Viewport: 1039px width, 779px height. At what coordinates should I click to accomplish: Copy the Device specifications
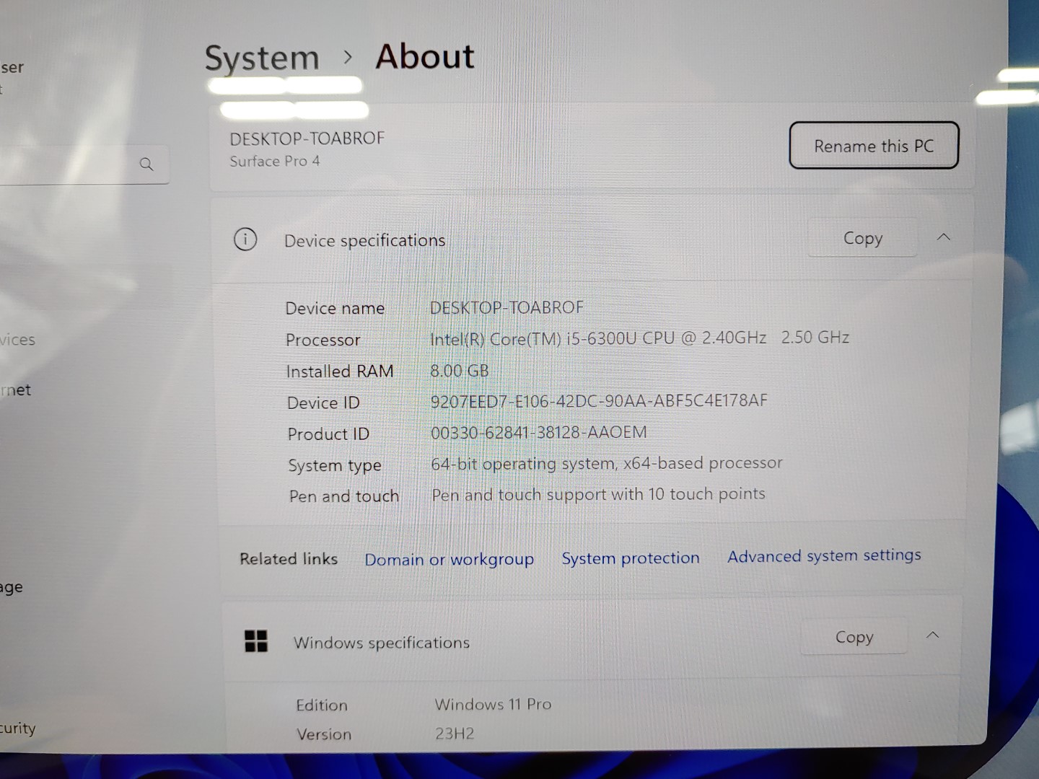point(862,238)
